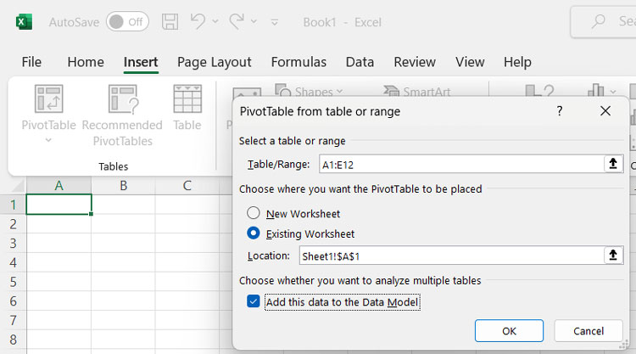This screenshot has width=636, height=354.
Task: Click the Undo arrow icon
Action: point(198,22)
